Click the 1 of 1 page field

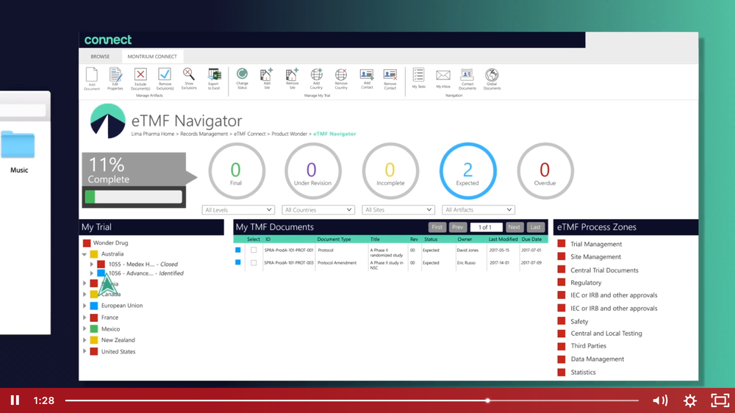(x=486, y=227)
